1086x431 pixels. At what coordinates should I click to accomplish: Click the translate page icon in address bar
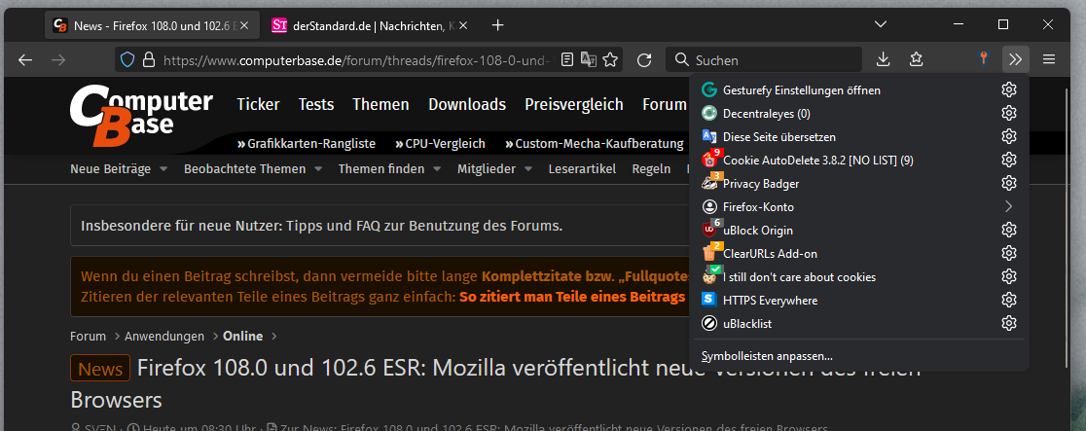[x=588, y=59]
